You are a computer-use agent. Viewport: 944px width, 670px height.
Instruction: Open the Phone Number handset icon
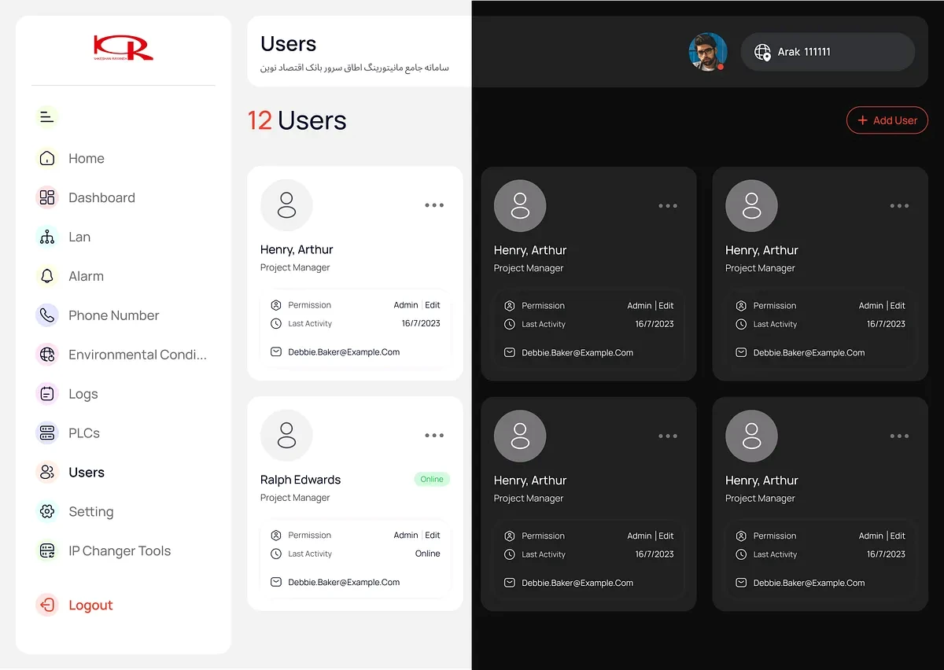tap(47, 315)
